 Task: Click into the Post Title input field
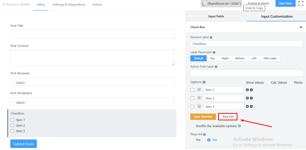click(x=92, y=34)
